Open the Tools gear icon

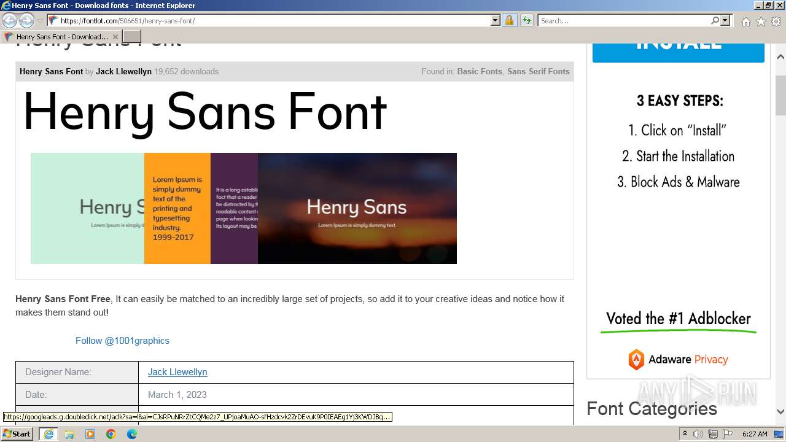pyautogui.click(x=776, y=21)
